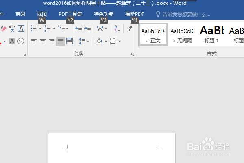Open the Asian Layout dropdown arrow
The width and height of the screenshot is (244, 163).
tap(106, 29)
